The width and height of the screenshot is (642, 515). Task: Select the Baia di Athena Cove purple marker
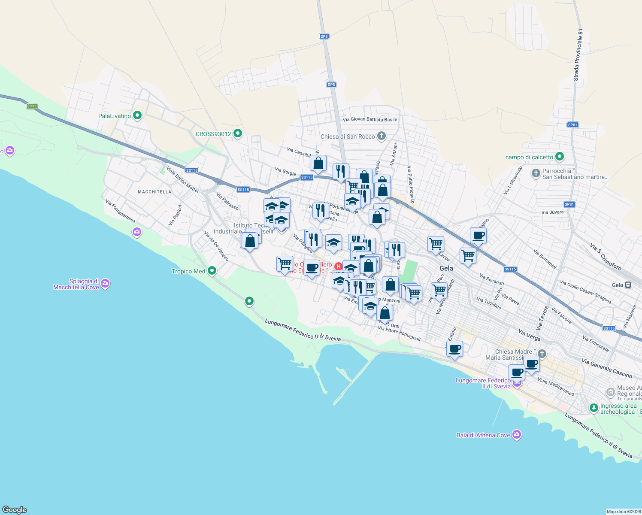[517, 435]
